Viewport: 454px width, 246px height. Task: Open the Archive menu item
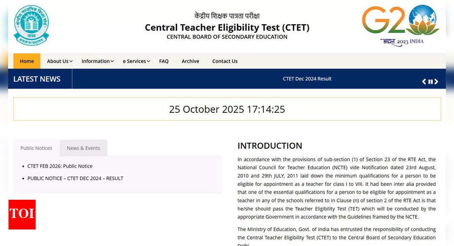pos(190,61)
